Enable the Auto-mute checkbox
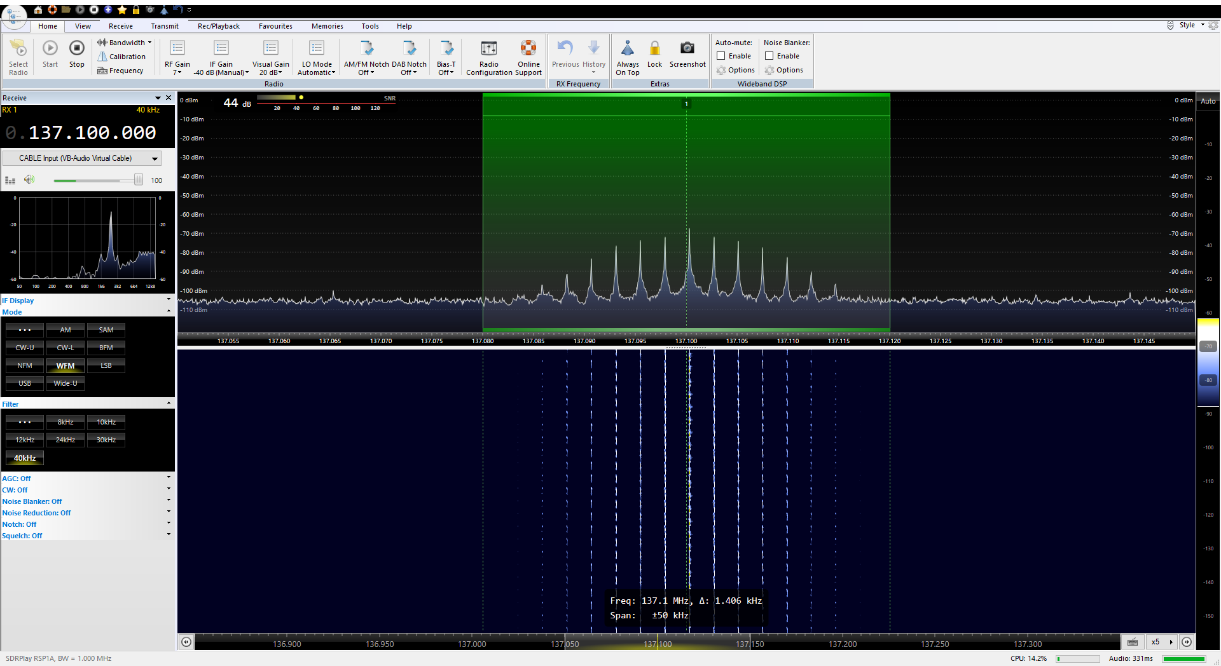Viewport: 1221px width, 666px height. (721, 56)
